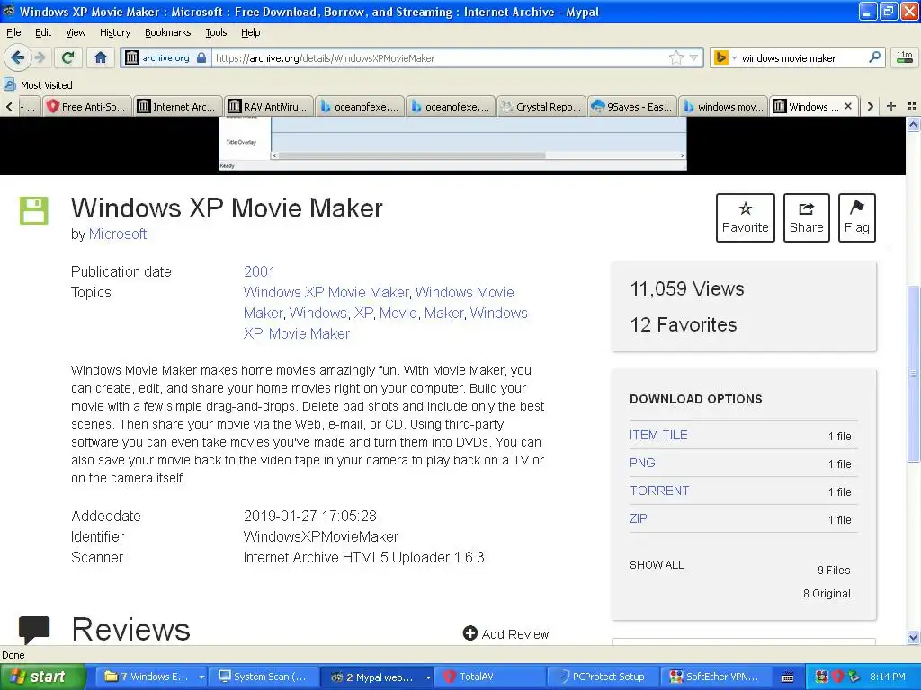This screenshot has height=690, width=921.
Task: Switch to the Crystal Repo... tab
Action: [x=541, y=106]
